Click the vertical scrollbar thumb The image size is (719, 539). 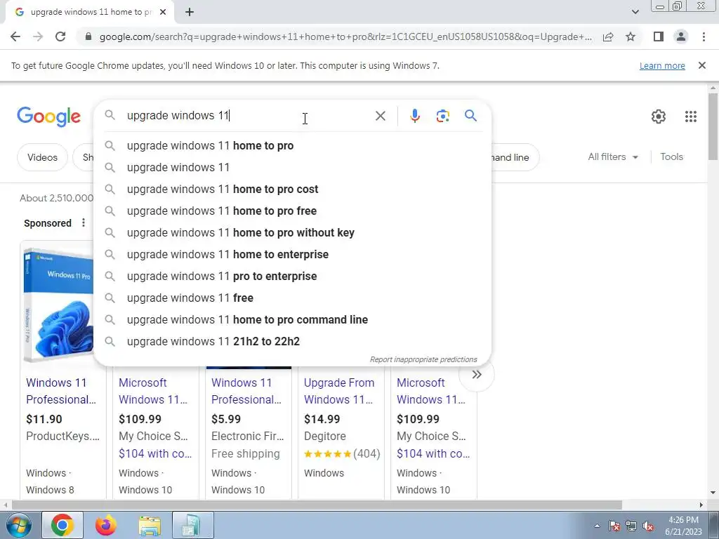(x=713, y=126)
